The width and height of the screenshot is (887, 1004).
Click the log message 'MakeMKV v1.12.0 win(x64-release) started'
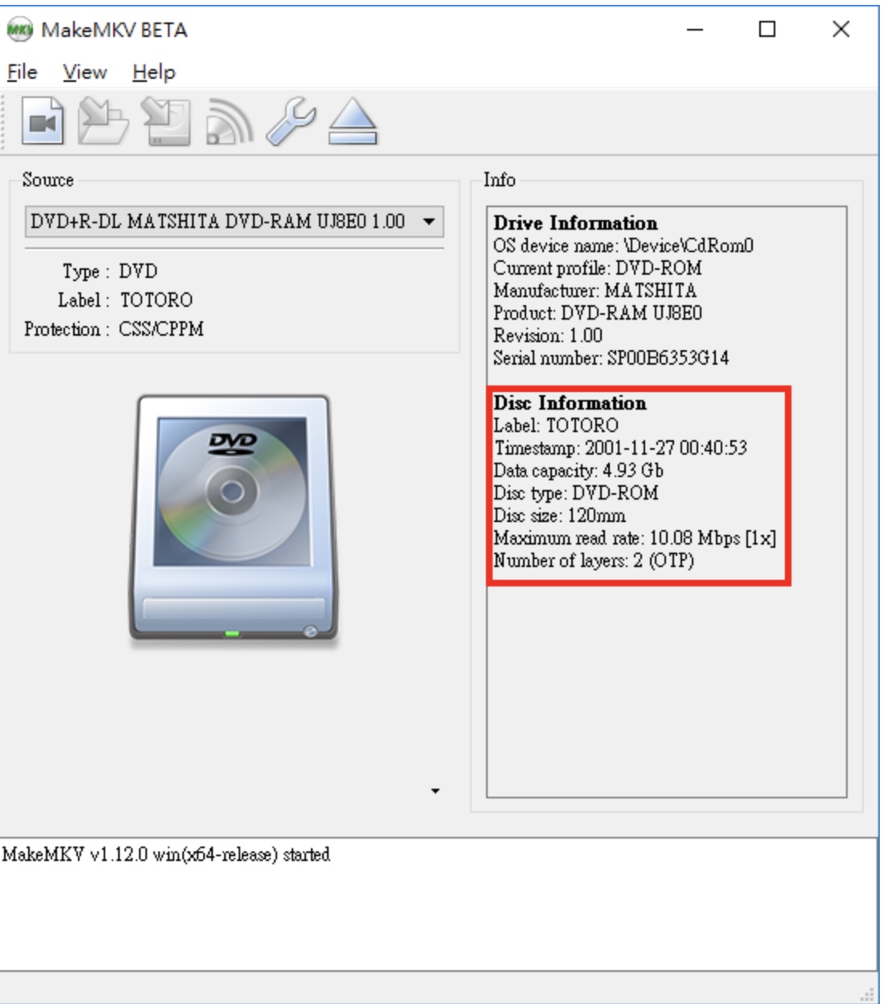point(166,855)
